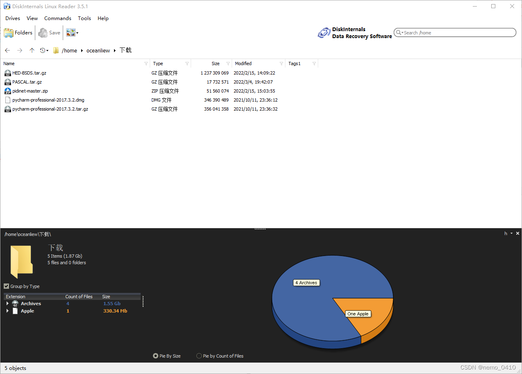Sort by the Tags1 column header

[x=294, y=63]
